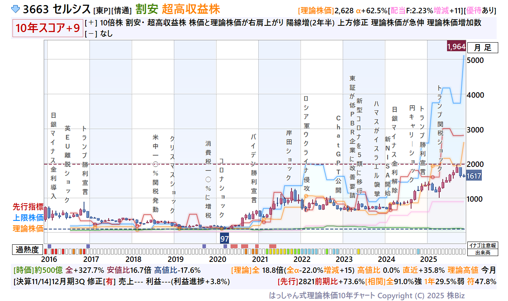
Task: Toggle the 上限株価 blue legend label
Action: 28,218
